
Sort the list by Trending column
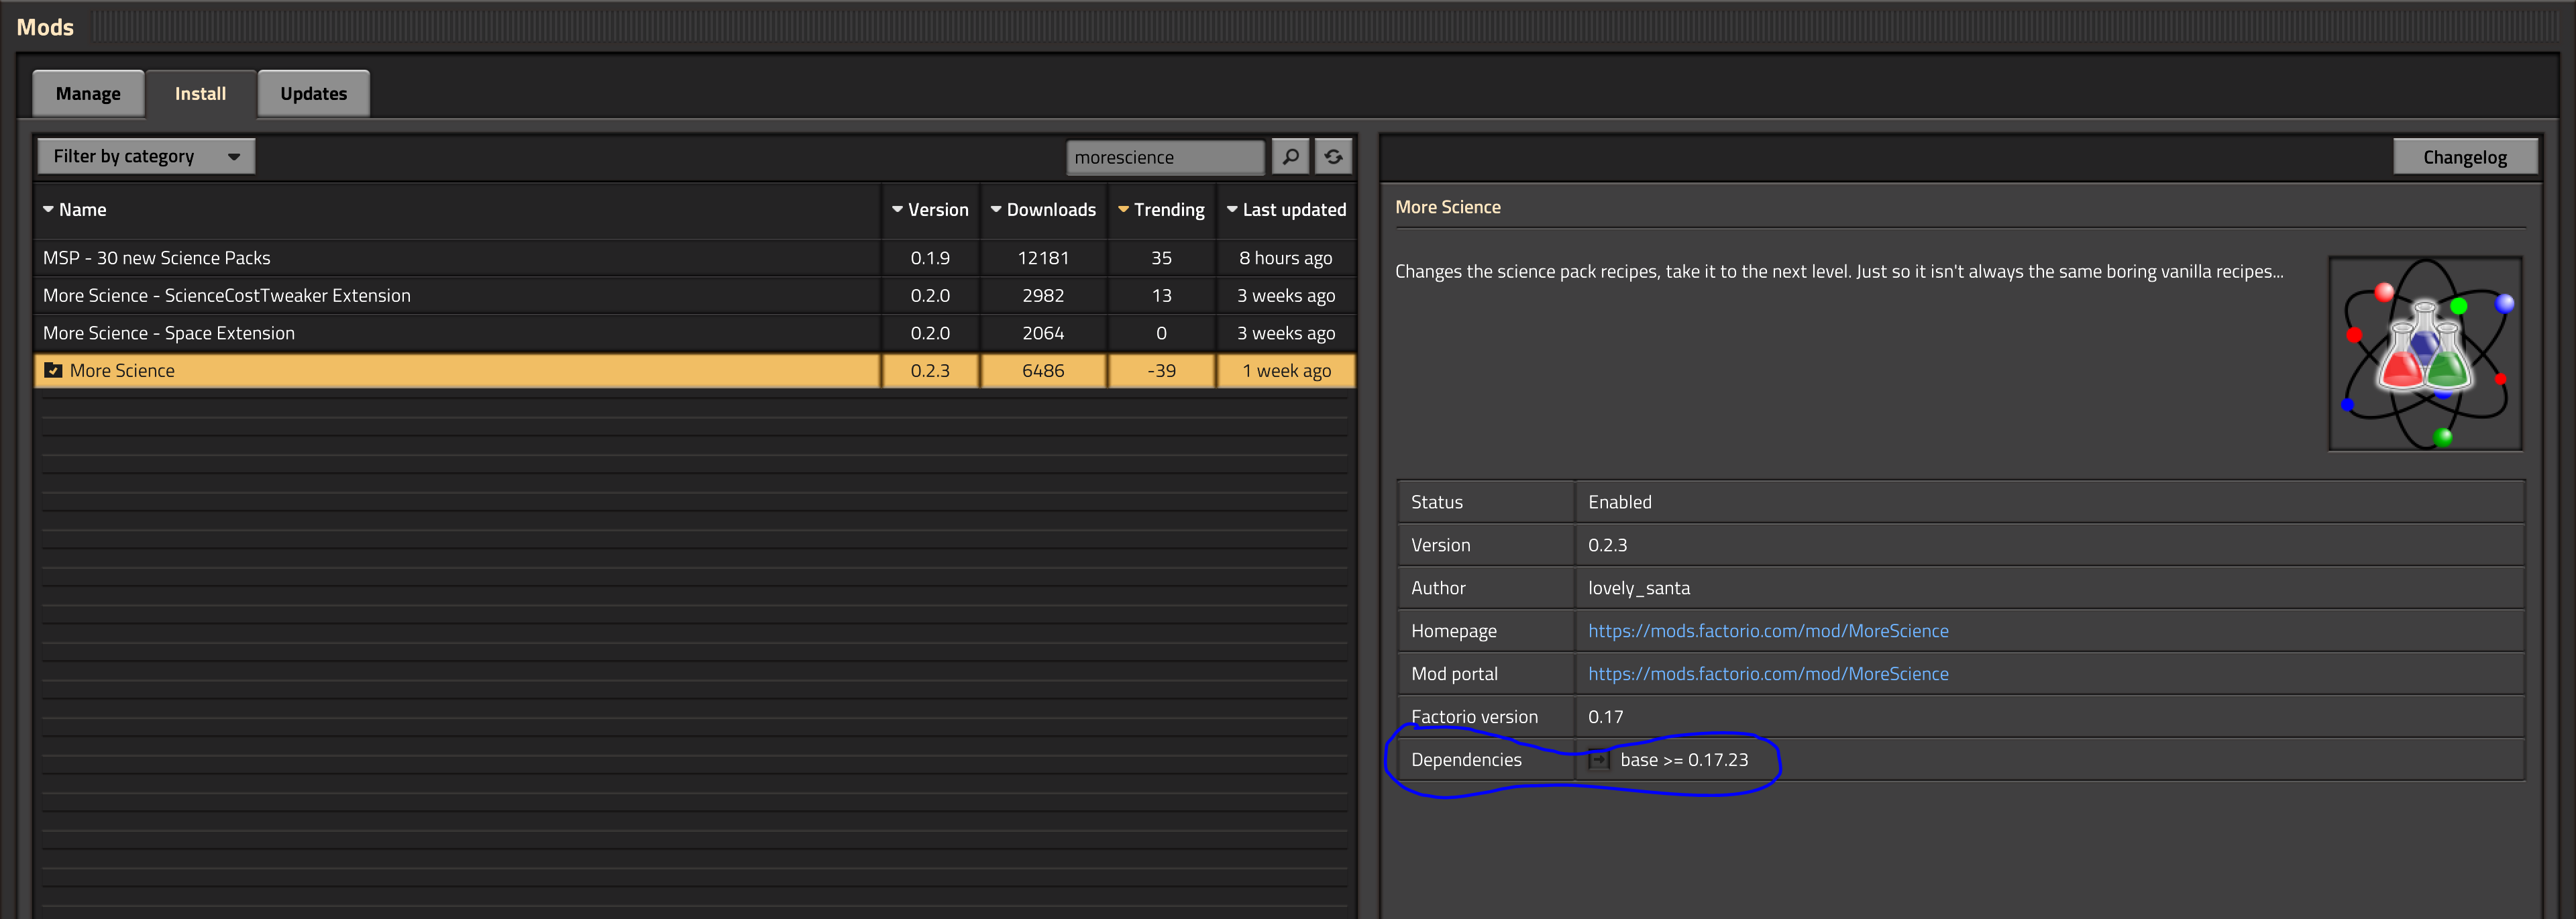coord(1161,210)
